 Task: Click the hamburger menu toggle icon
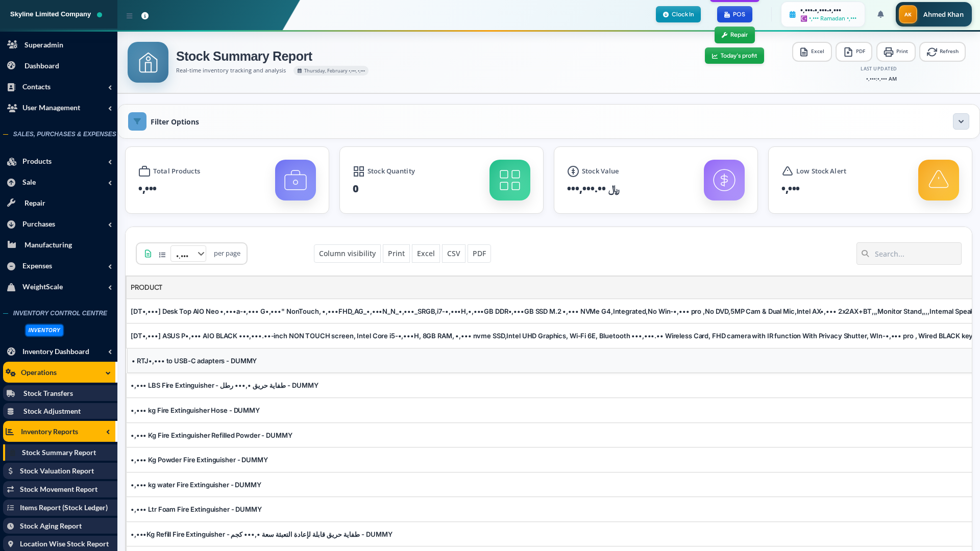[x=129, y=16]
